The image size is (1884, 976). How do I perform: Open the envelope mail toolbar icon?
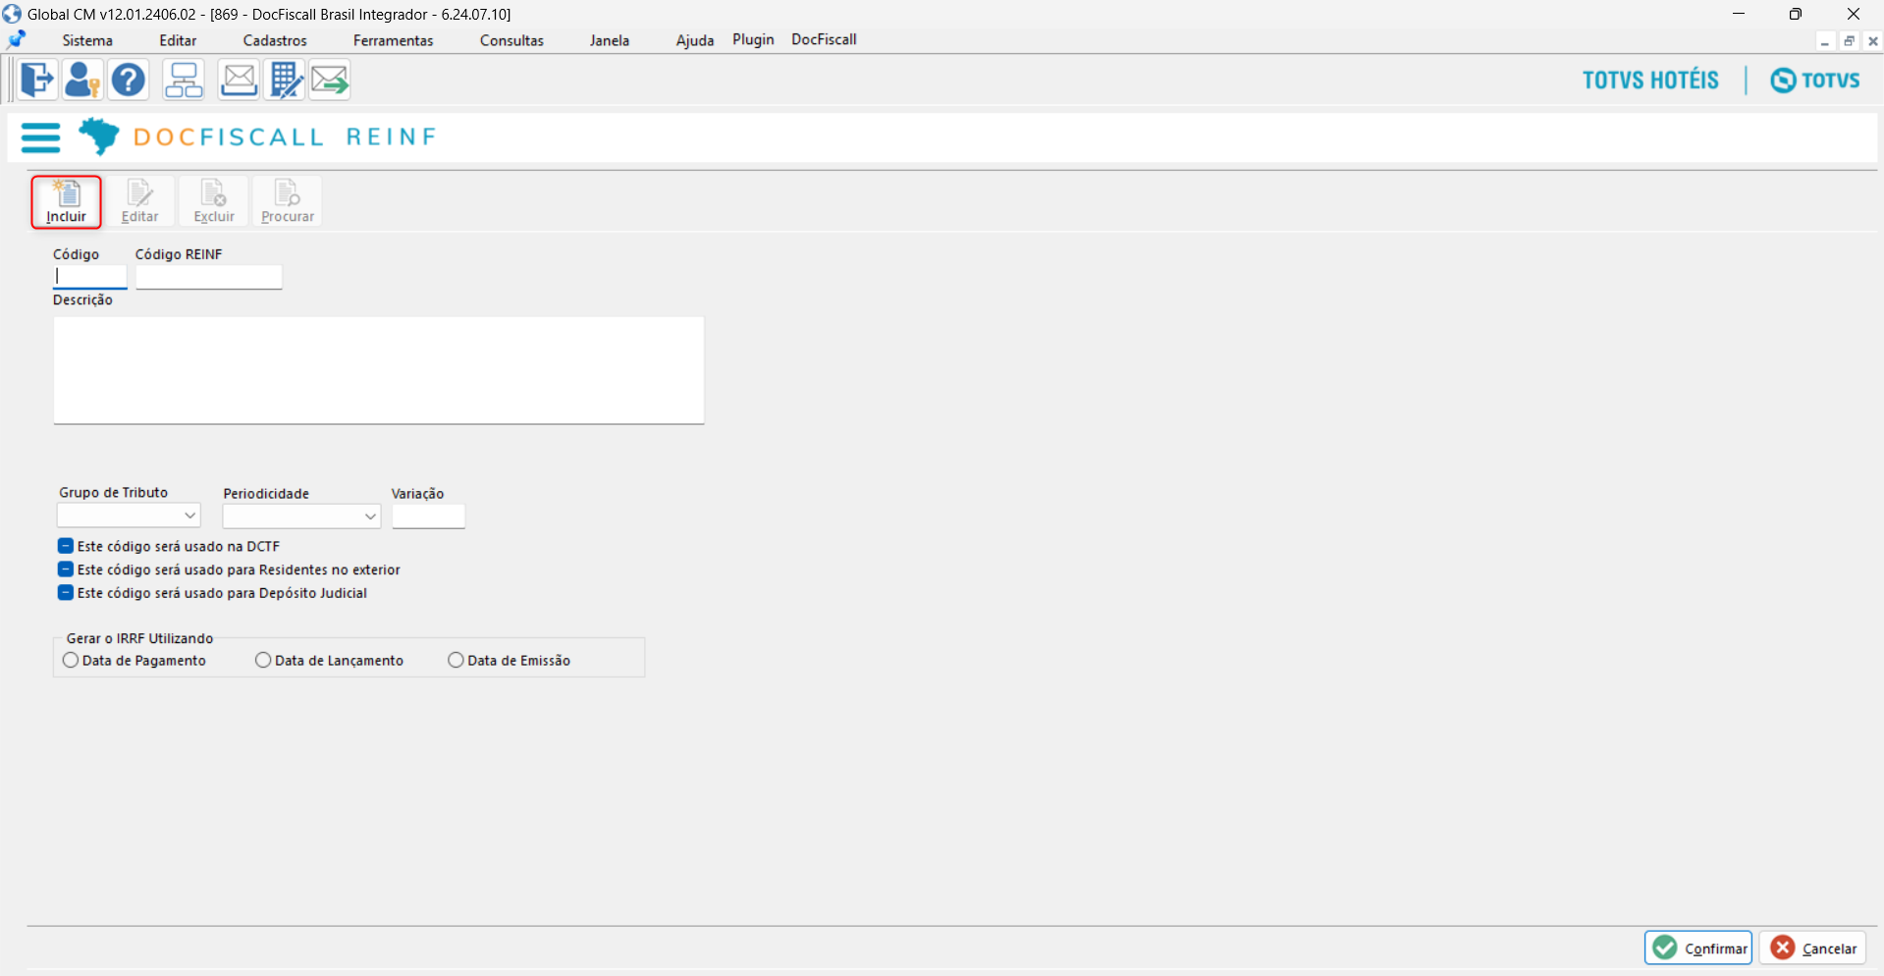[x=239, y=80]
